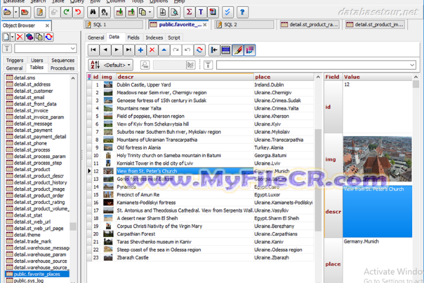Screen dimensions: 424x283
Task: Open the Options menu
Action: pyautogui.click(x=159, y=1)
